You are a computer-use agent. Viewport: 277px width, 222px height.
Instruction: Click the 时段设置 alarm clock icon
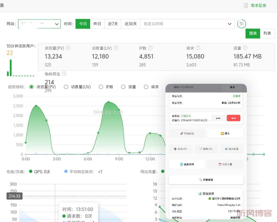point(220,164)
